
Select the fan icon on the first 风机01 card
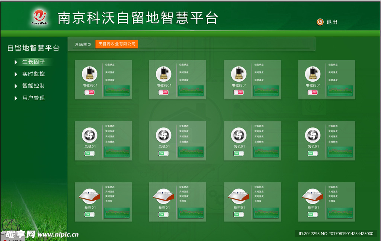pos(89,134)
